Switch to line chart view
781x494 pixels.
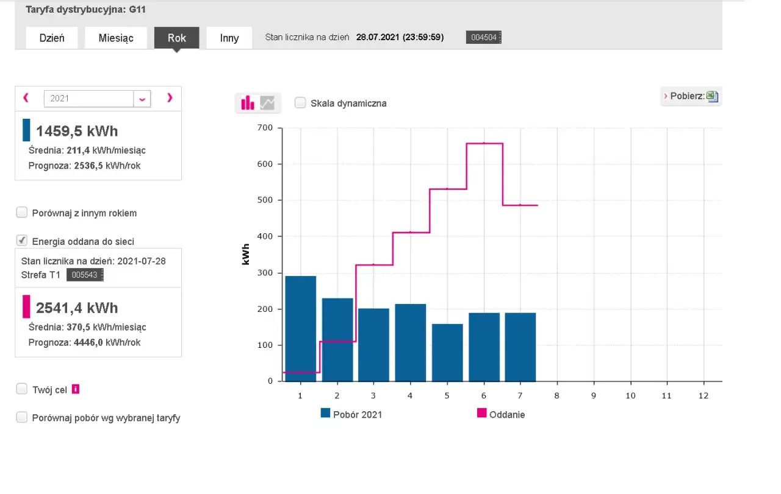[x=268, y=103]
